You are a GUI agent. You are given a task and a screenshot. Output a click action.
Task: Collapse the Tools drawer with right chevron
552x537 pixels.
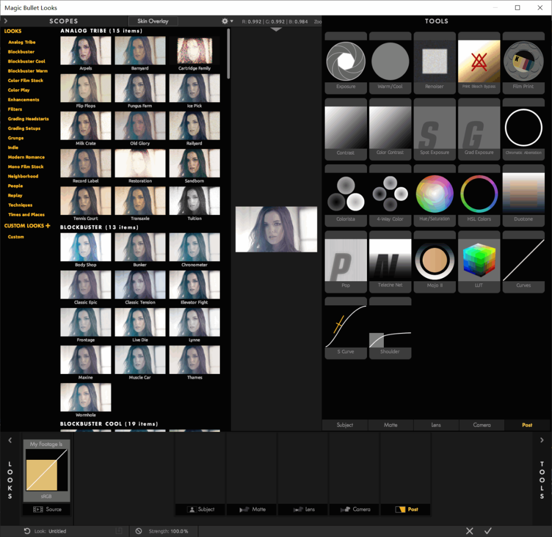click(x=542, y=440)
